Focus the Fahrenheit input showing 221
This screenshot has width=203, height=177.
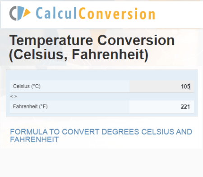pyautogui.click(x=161, y=107)
